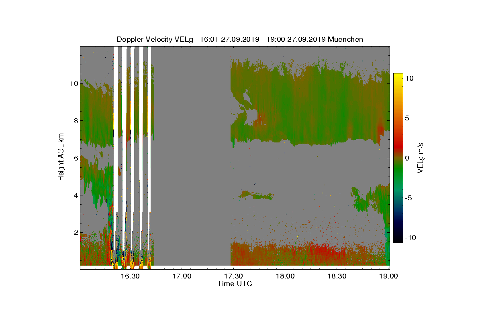This screenshot has width=482, height=321.
Task: Select the 17:30 time axis label
Action: coord(233,276)
